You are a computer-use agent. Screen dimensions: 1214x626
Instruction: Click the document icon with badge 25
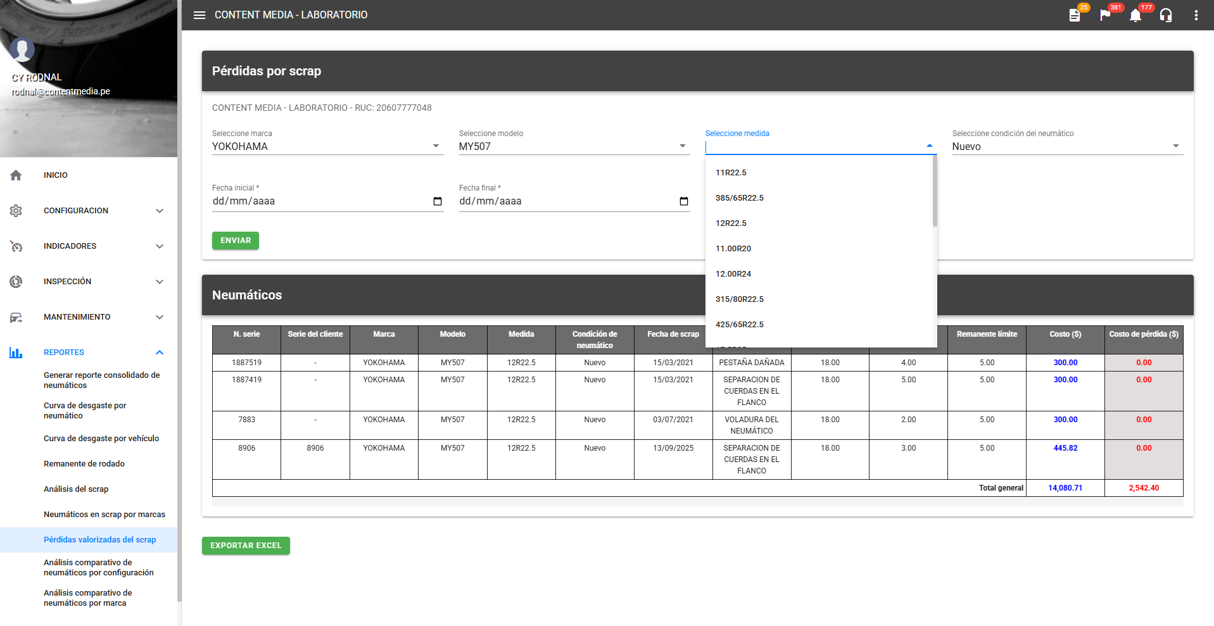(1075, 15)
